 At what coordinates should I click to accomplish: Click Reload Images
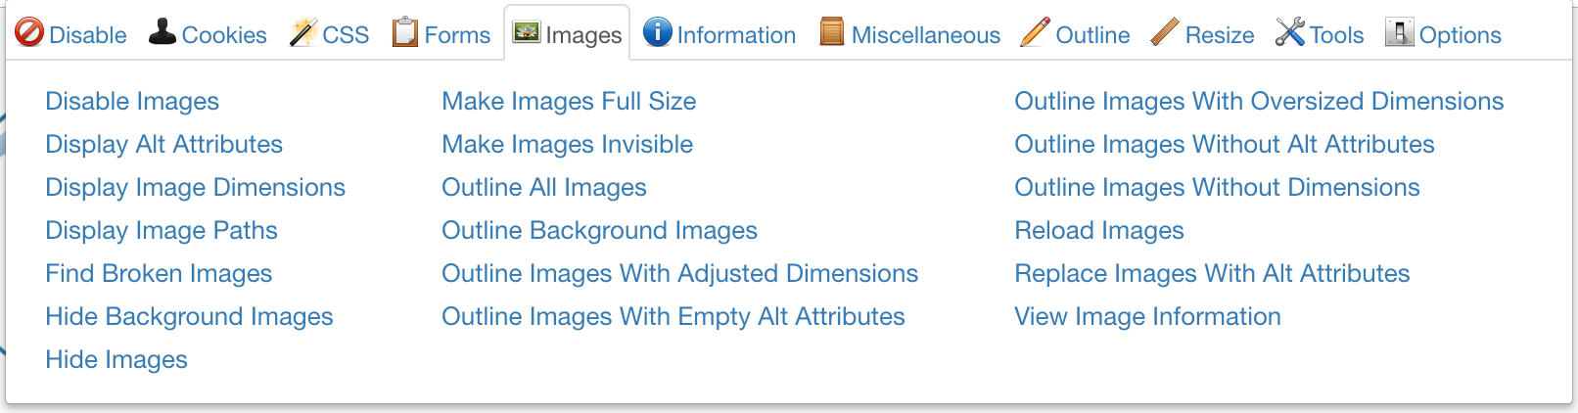1098,230
